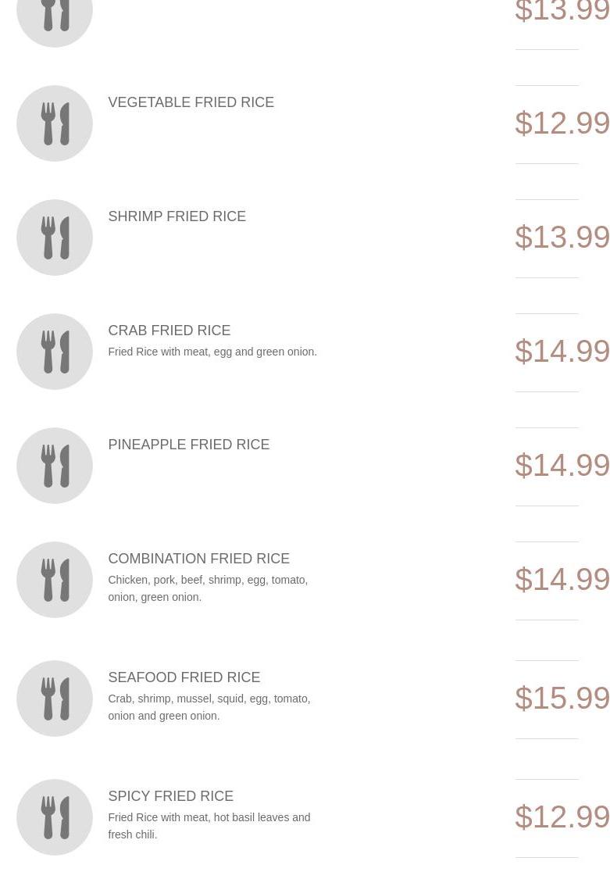610x872 pixels.
Task: Open the Spicy Fried Rice item
Action: coord(170,796)
